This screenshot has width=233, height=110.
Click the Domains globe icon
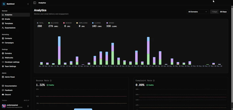tap(3, 54)
